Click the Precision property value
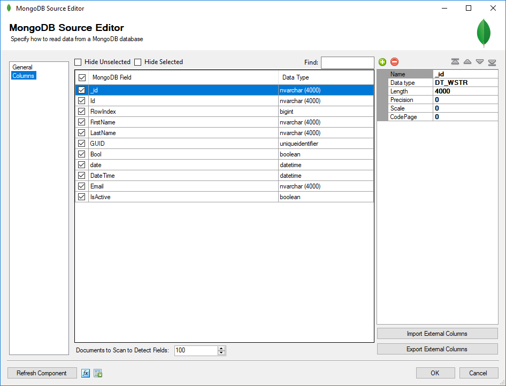 (x=465, y=99)
